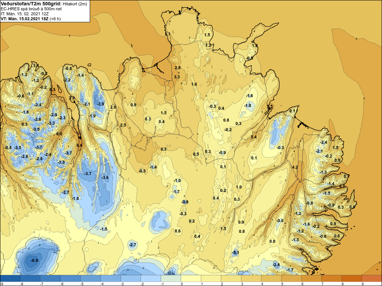Click the "-2.2" temperature value
Screen dimensions: 382x286
click(67, 80)
